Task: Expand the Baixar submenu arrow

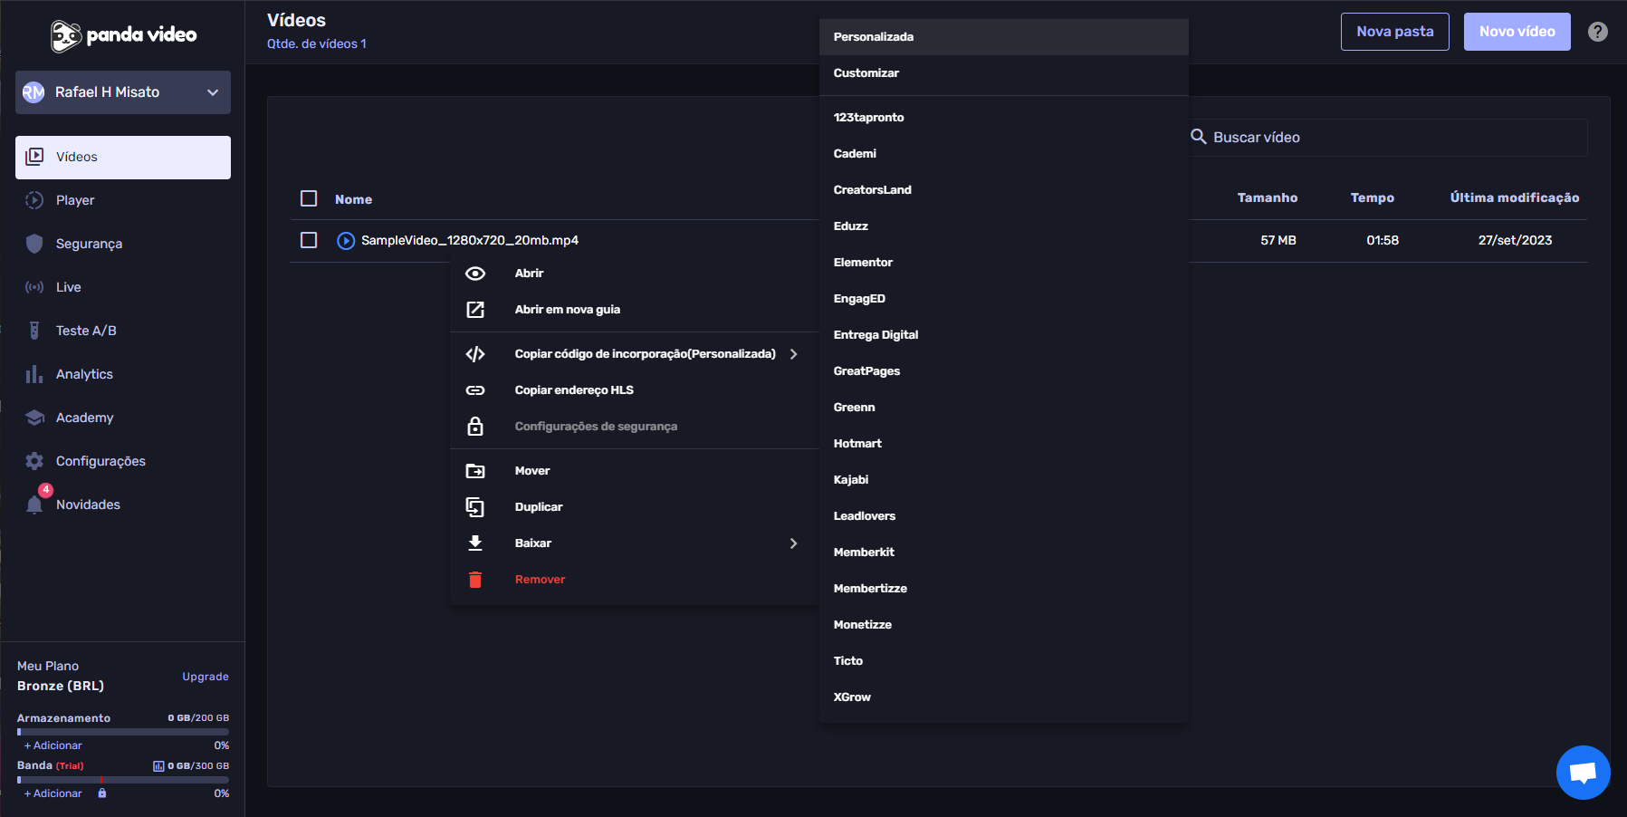Action: pyautogui.click(x=793, y=543)
